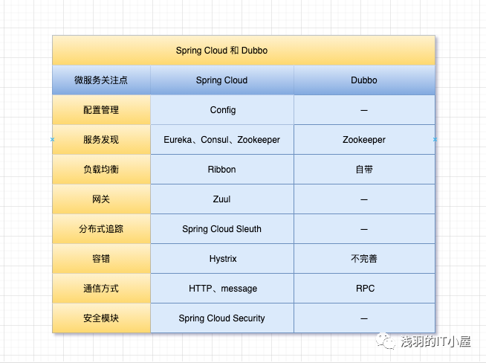
Task: Select the 'Config' cell
Action: (x=222, y=110)
